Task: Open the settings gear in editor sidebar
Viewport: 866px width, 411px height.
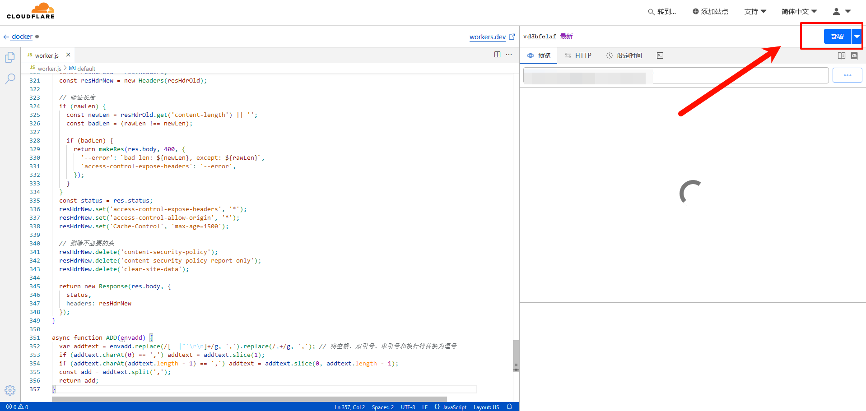Action: (10, 390)
